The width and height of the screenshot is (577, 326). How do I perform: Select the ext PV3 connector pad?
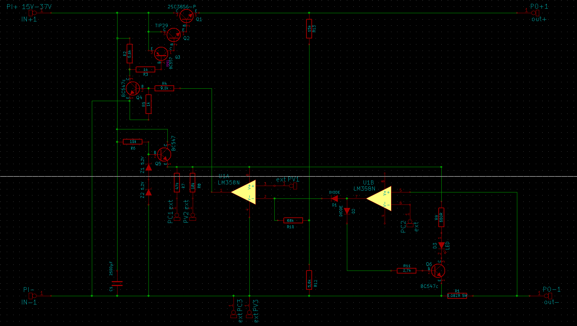[x=249, y=314]
